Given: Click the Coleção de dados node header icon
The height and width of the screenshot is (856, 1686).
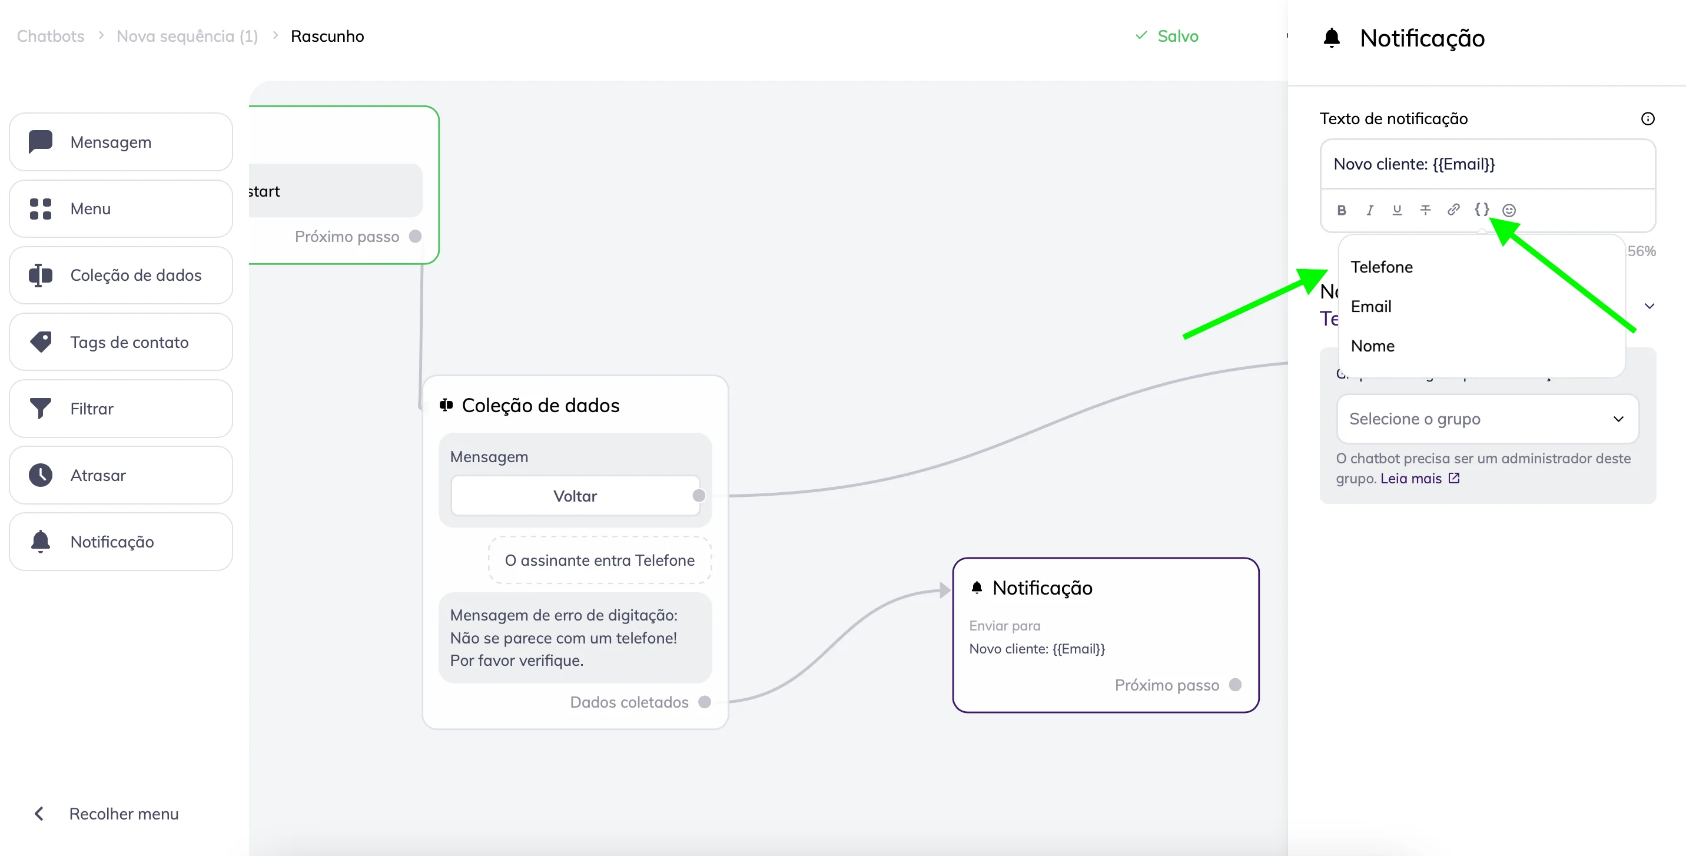Looking at the screenshot, I should point(446,405).
